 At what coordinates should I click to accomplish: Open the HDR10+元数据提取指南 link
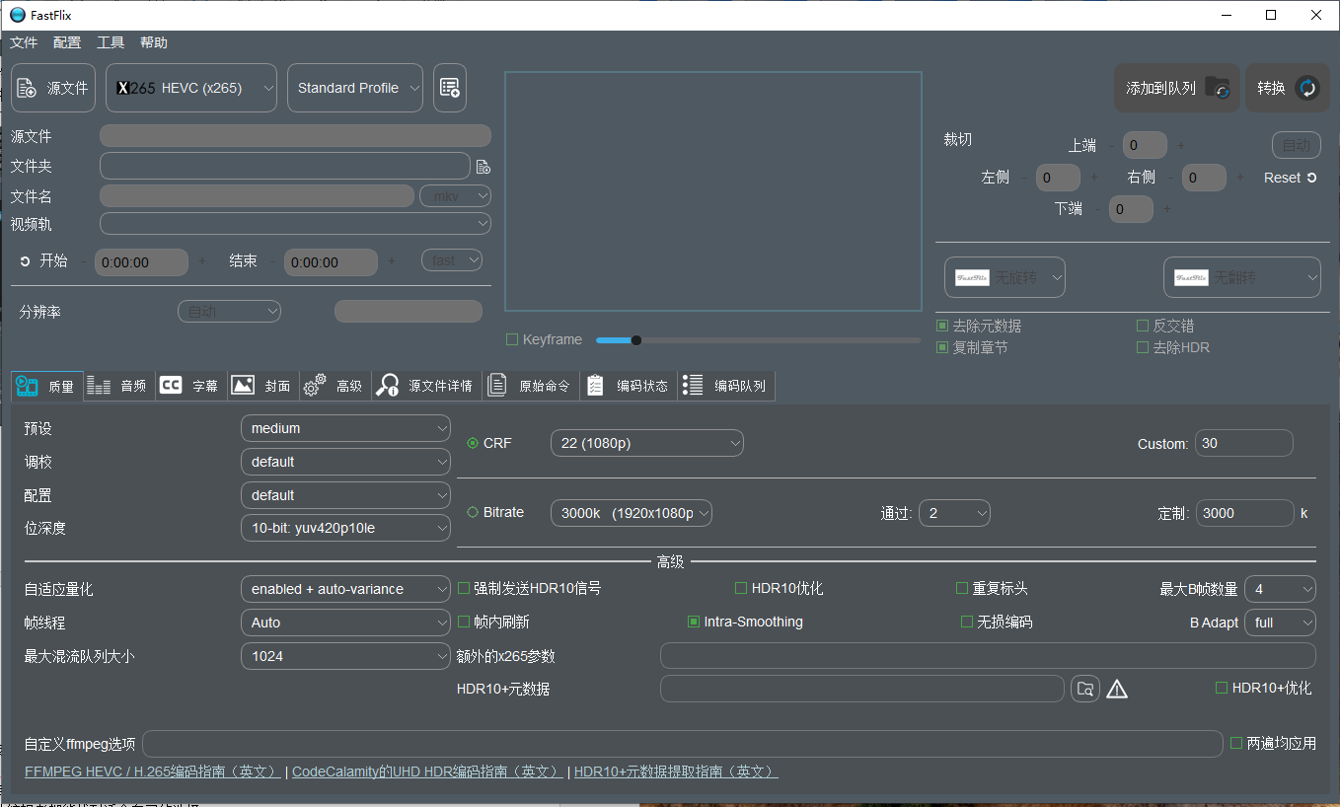(x=676, y=771)
